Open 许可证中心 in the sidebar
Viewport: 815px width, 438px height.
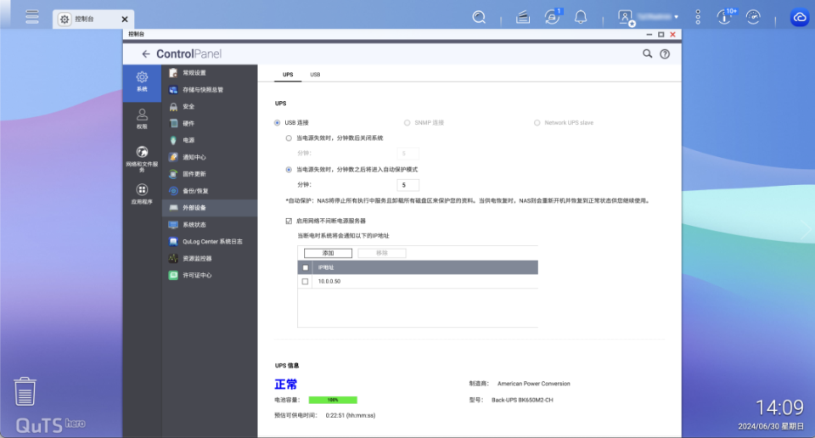(x=210, y=275)
